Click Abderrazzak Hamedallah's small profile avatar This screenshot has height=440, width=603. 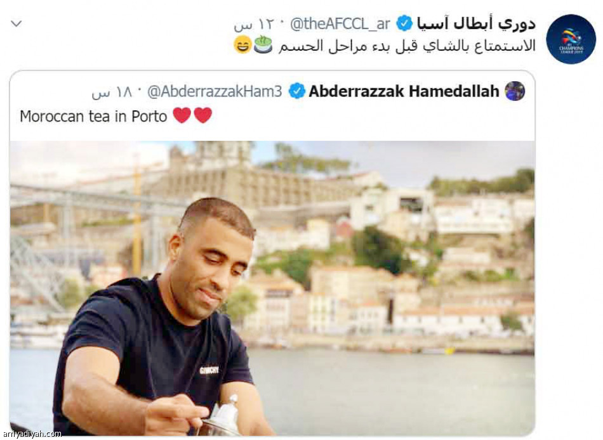point(515,91)
